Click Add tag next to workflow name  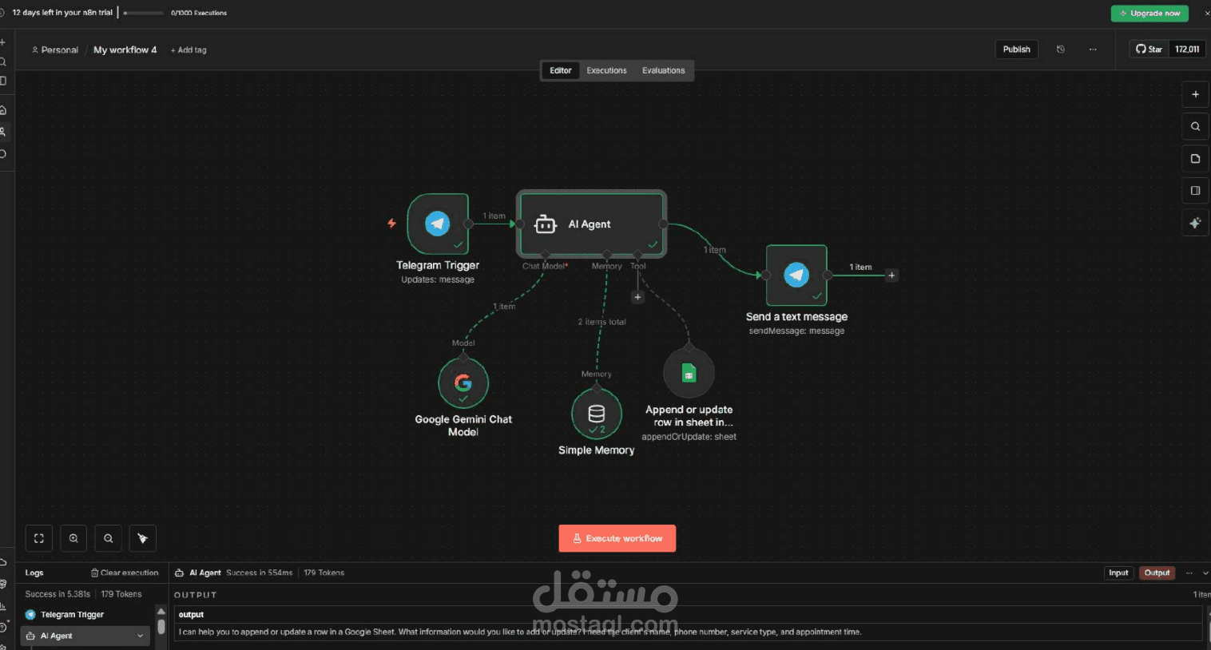(189, 50)
